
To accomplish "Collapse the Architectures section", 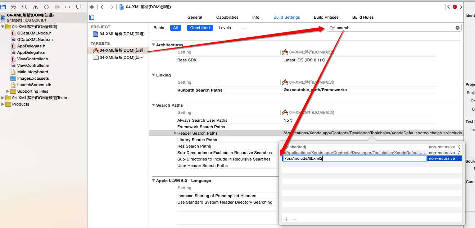I will (x=153, y=45).
